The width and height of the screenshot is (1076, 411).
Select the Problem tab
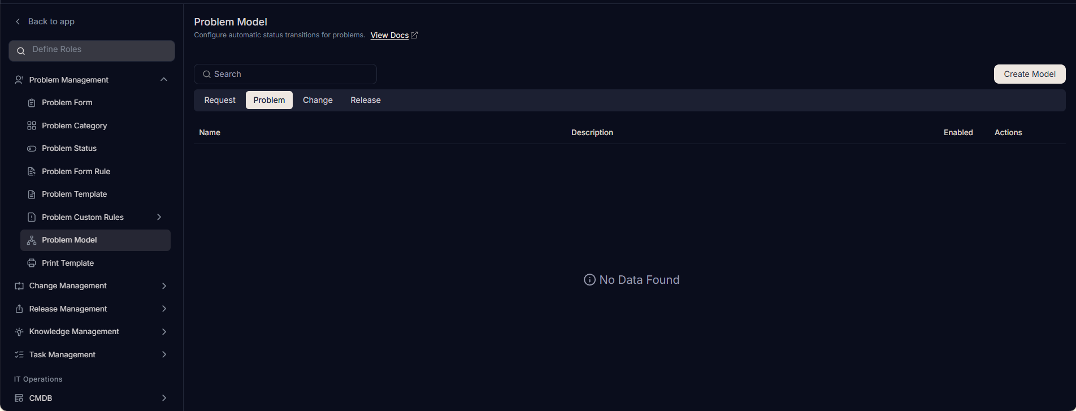(x=269, y=100)
